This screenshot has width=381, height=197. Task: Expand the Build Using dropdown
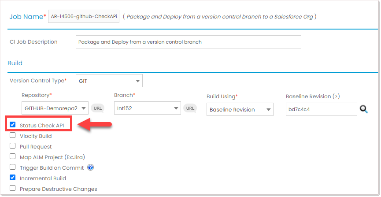[x=240, y=109]
